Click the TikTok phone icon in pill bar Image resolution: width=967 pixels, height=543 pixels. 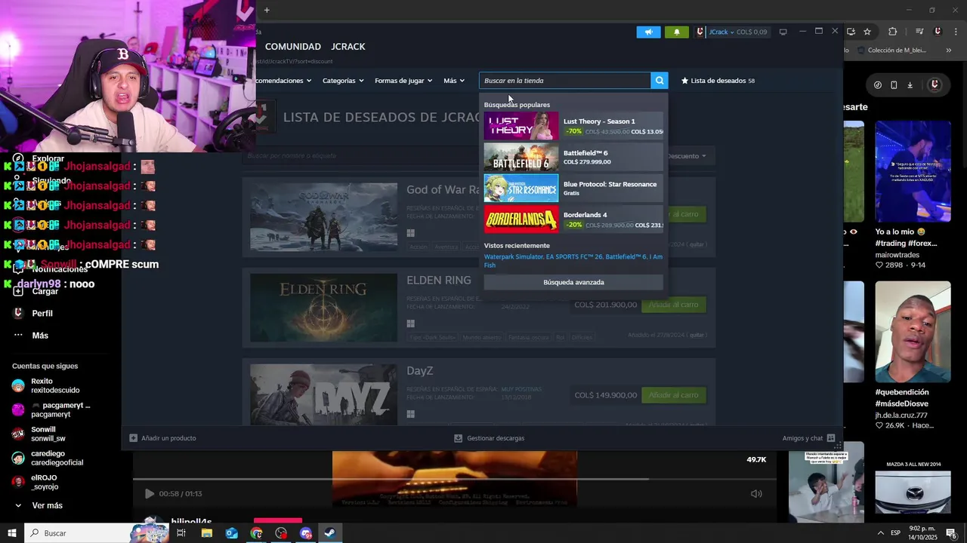tap(894, 85)
